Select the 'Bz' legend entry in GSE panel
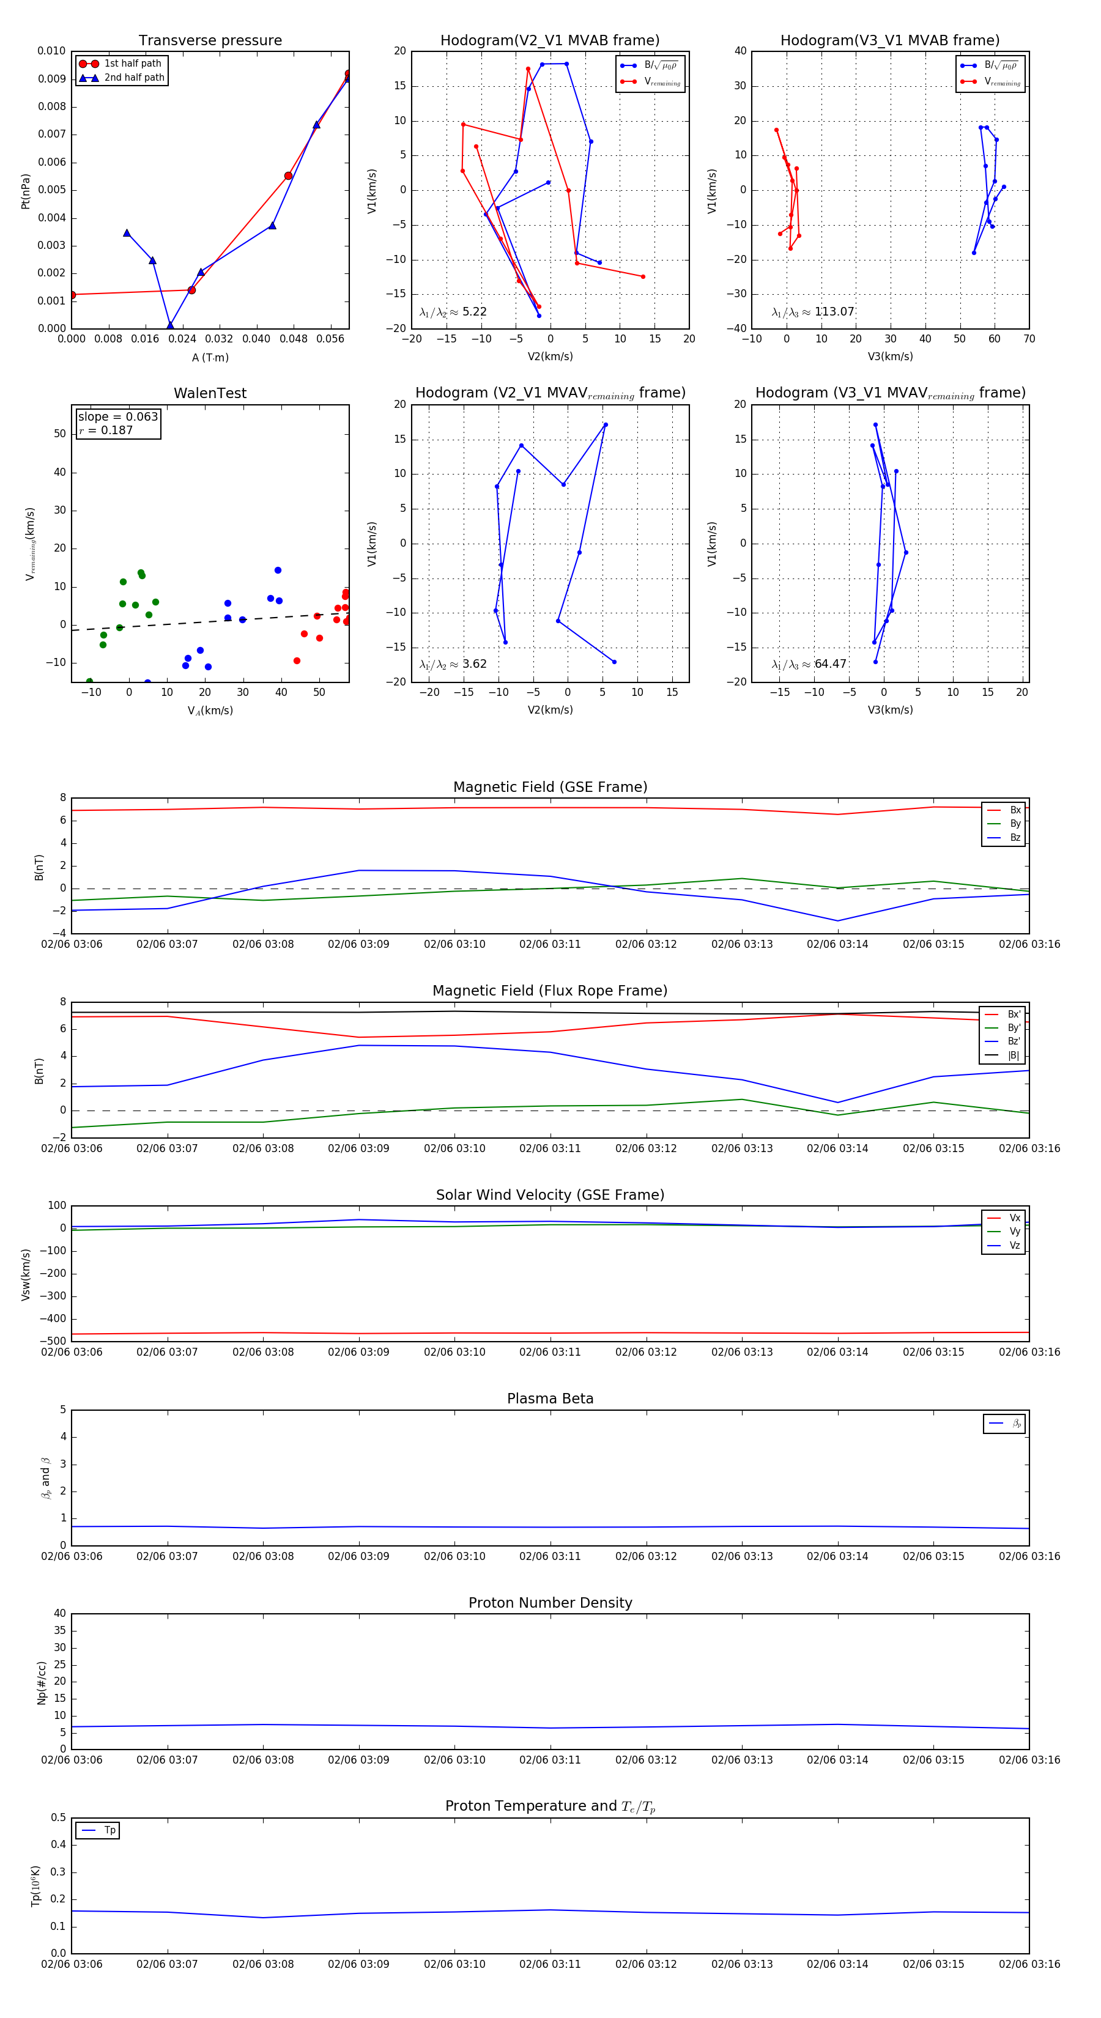This screenshot has height=2018, width=1101. tap(1004, 837)
